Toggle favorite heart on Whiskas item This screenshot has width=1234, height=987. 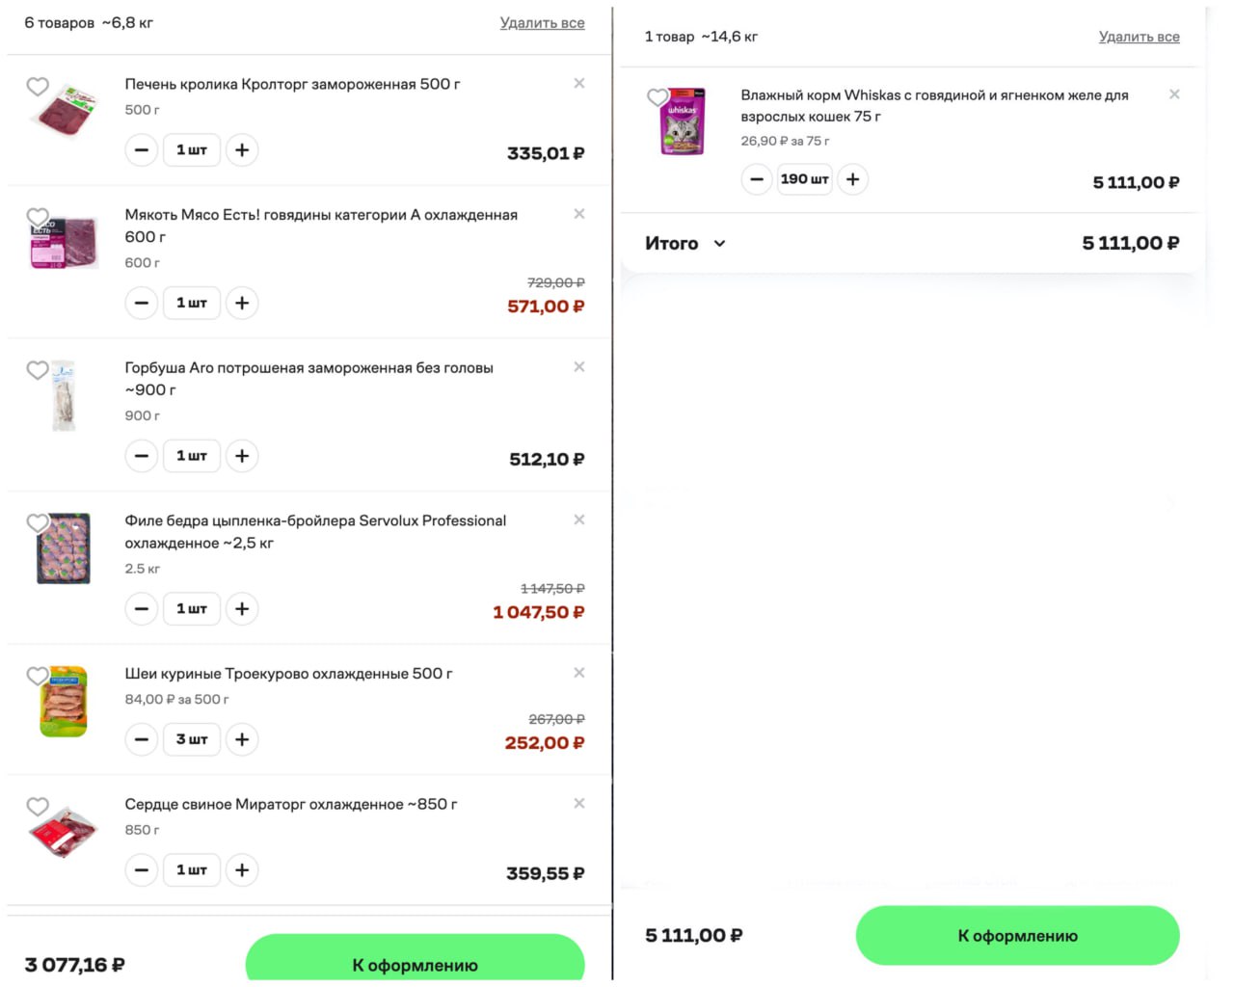pos(657,97)
